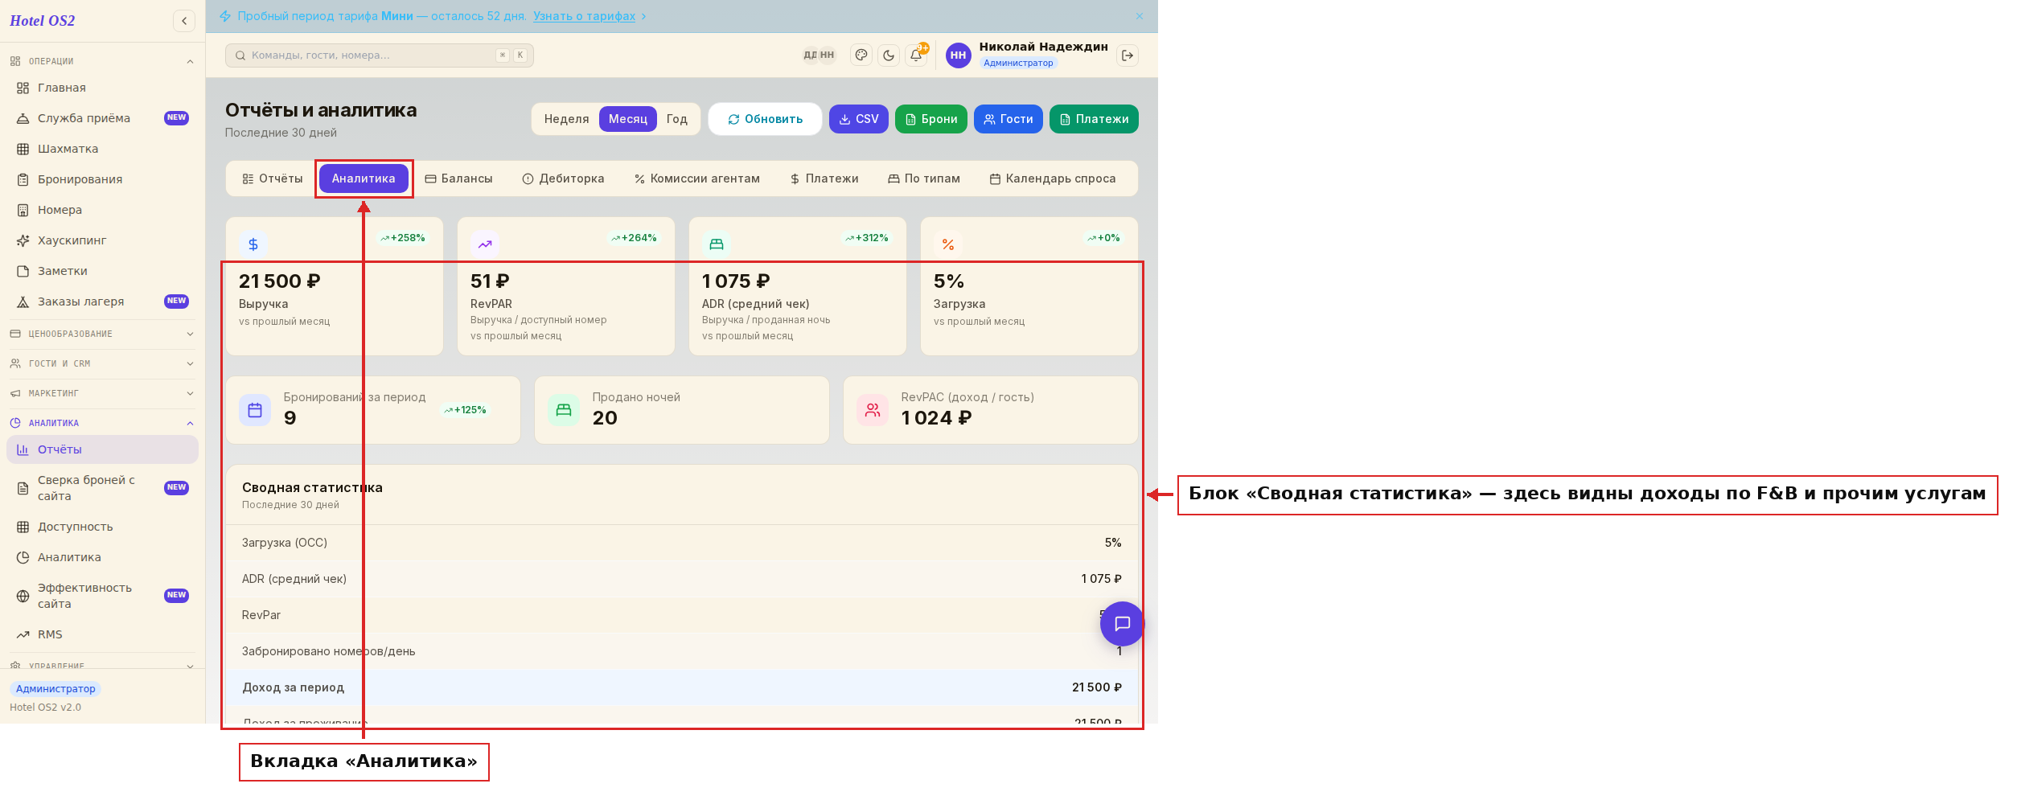The height and width of the screenshot is (800, 2017).
Task: Open the color theme palette icon
Action: point(861,55)
